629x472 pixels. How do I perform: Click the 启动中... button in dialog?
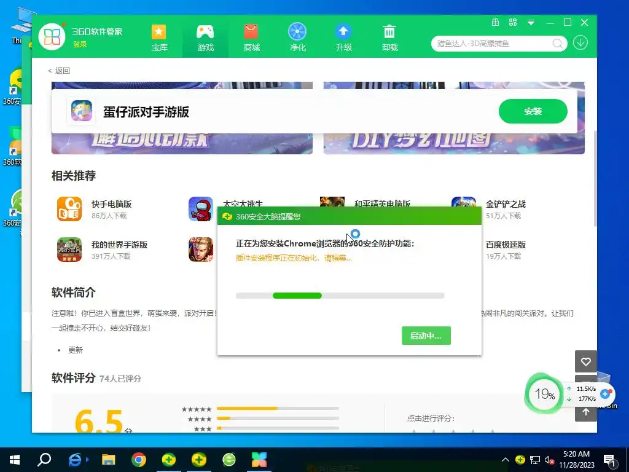click(426, 336)
